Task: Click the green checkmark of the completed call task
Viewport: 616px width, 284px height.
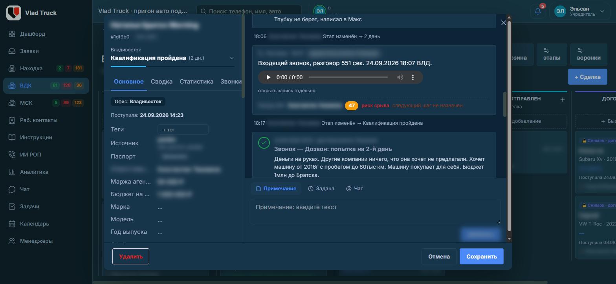Action: click(264, 143)
